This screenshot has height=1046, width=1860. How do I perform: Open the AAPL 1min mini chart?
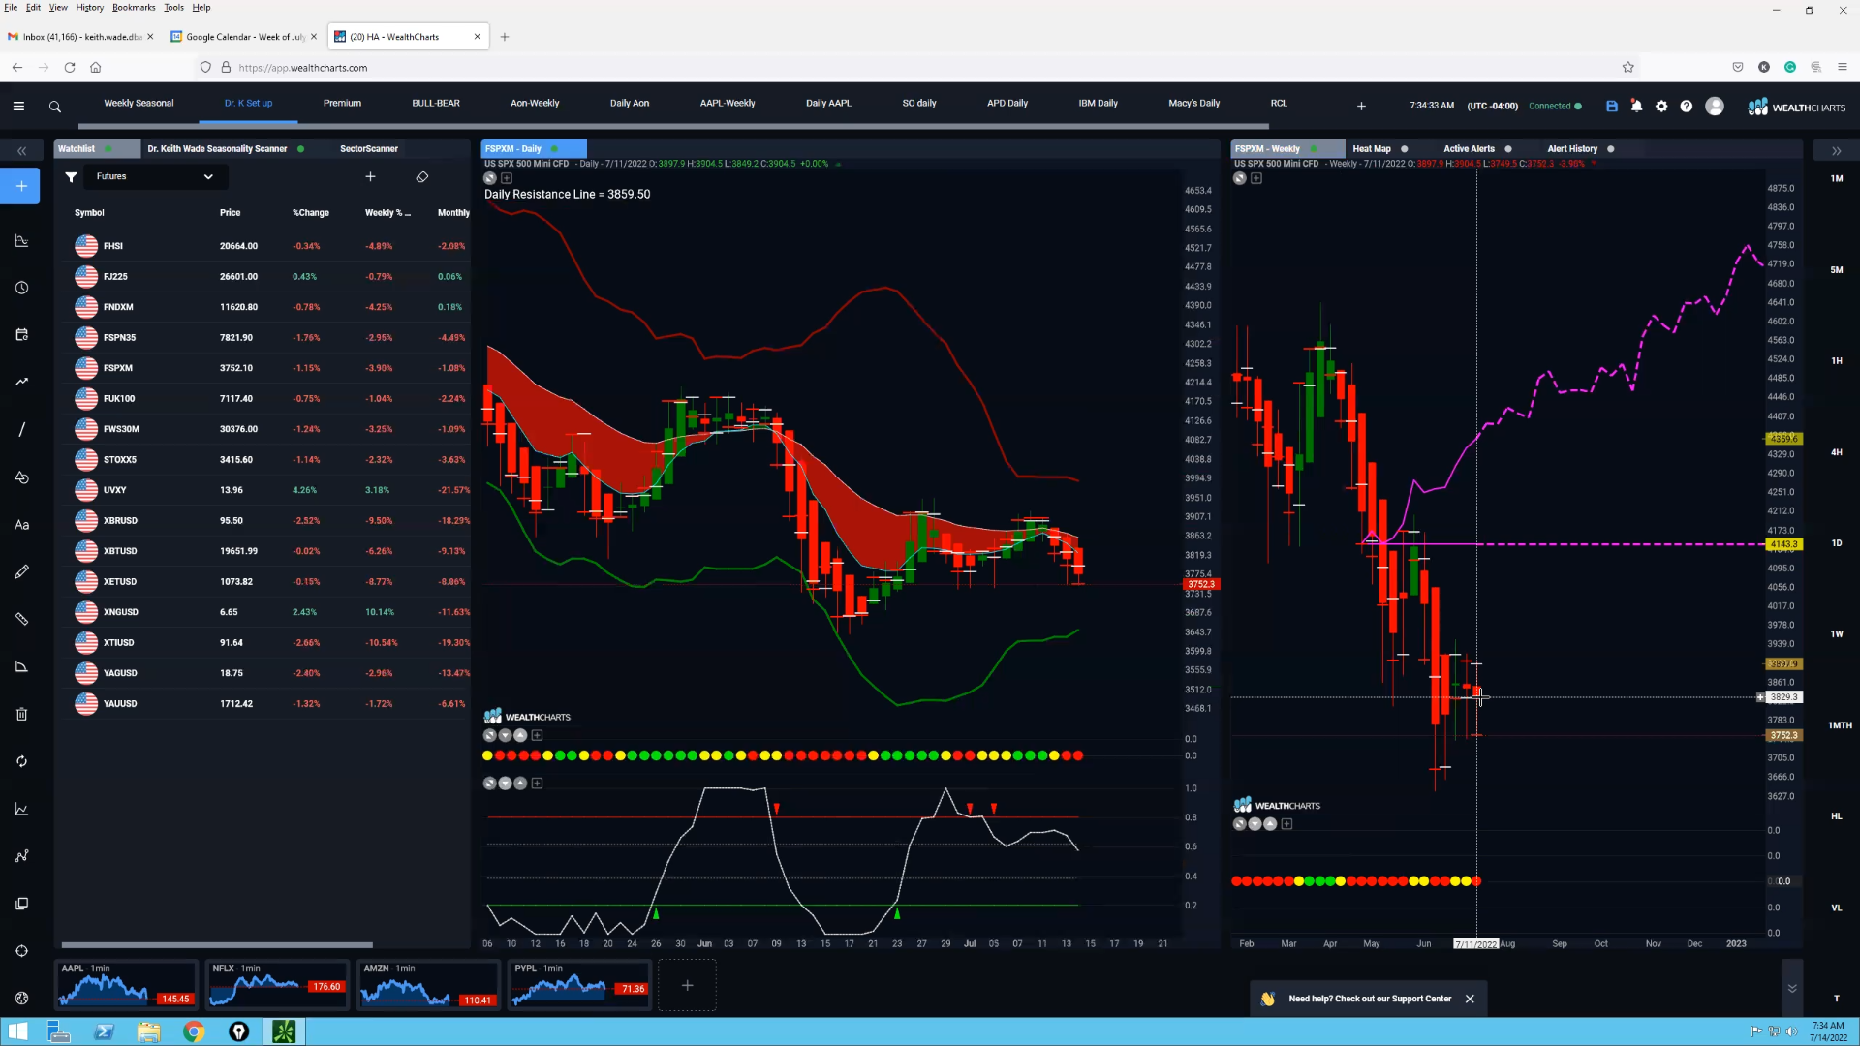[x=126, y=985]
